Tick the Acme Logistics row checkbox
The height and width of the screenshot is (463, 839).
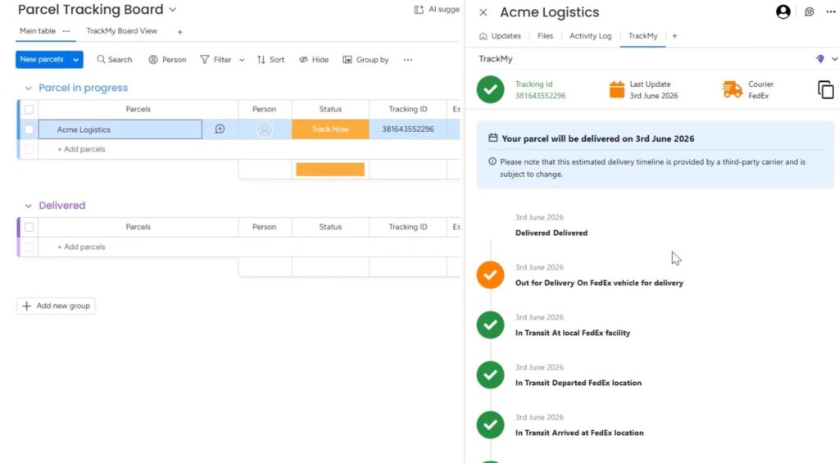point(29,129)
